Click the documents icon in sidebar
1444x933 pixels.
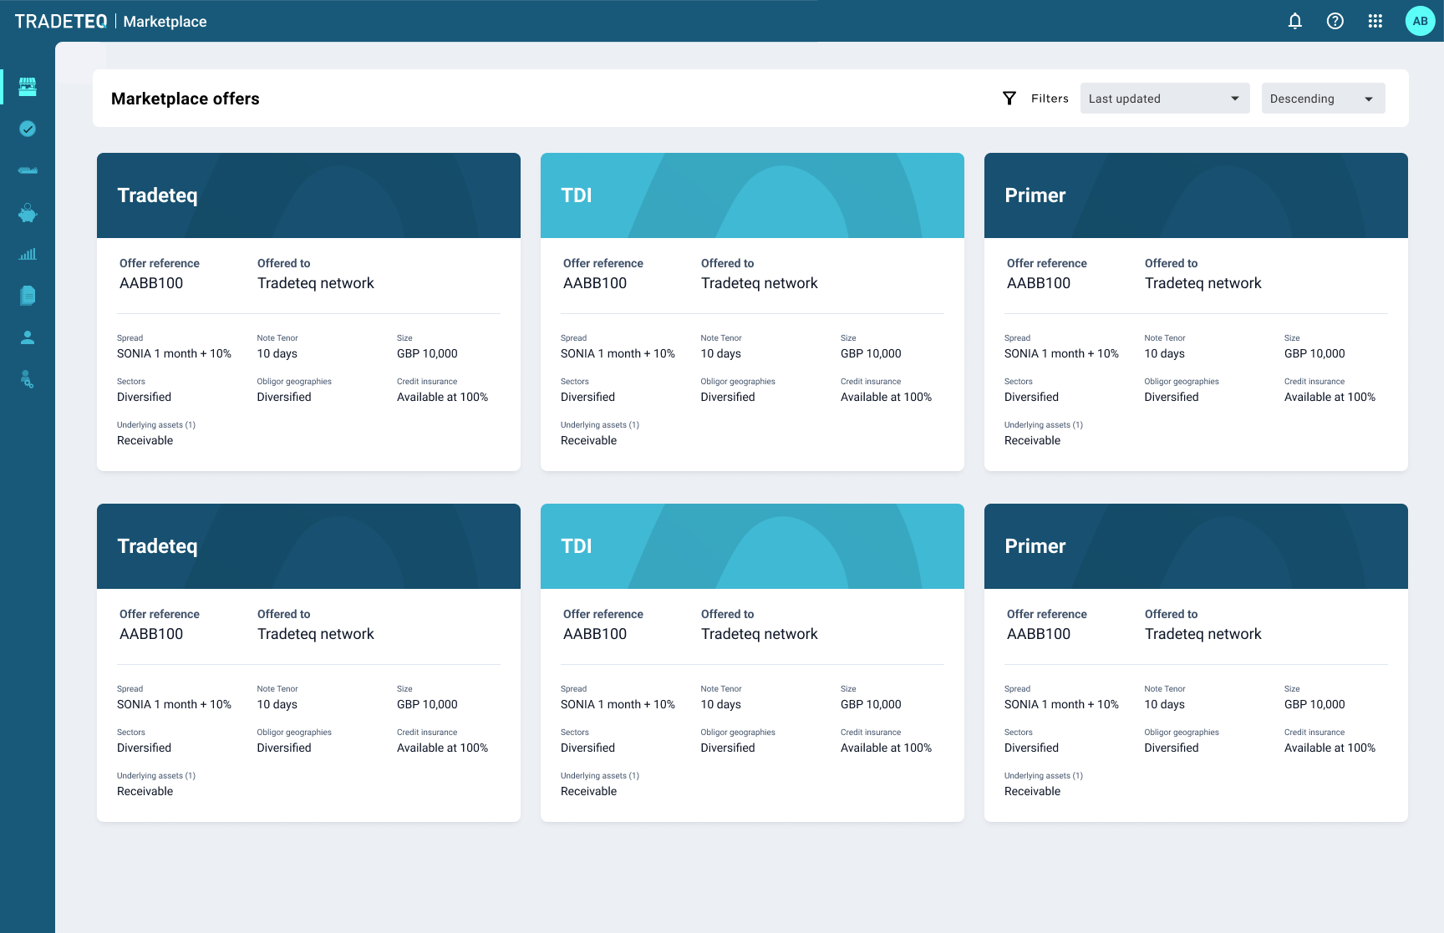[x=28, y=296]
